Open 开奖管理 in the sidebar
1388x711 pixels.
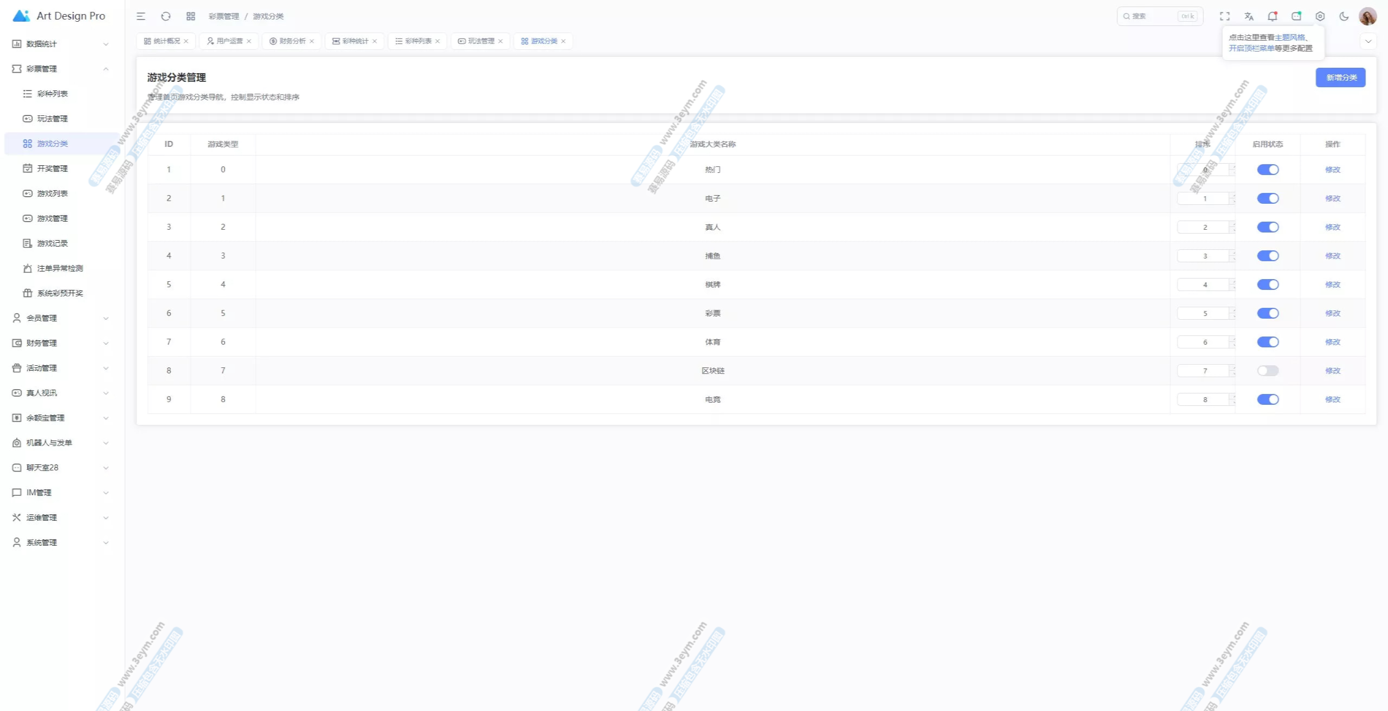[53, 169]
